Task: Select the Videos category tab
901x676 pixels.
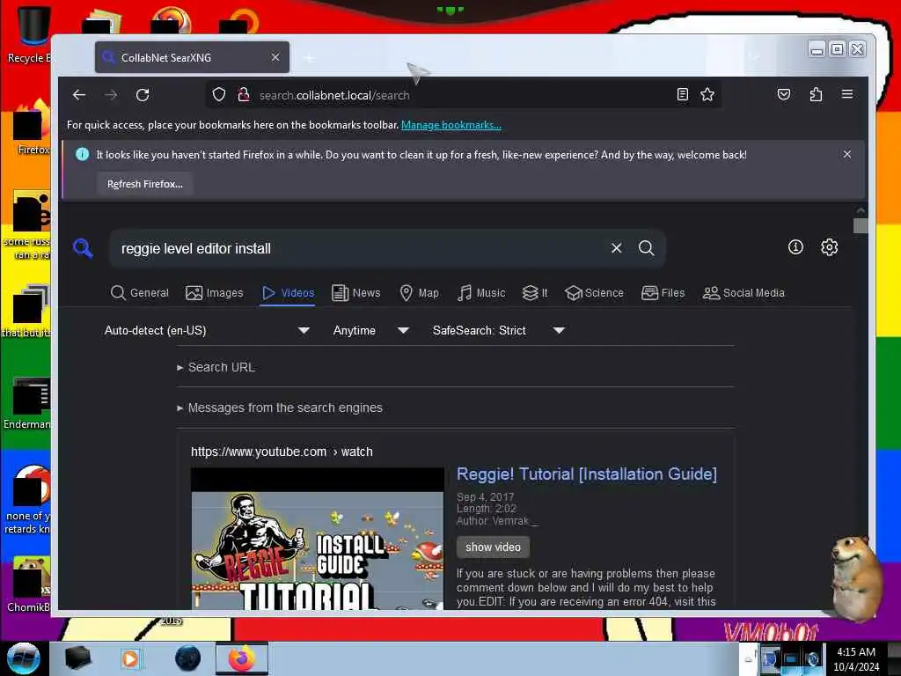Action: [x=288, y=293]
